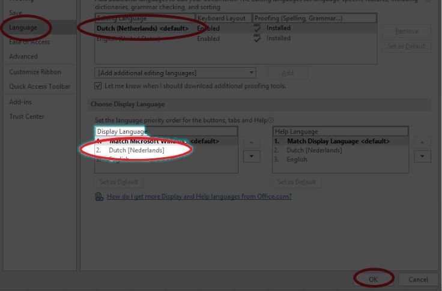
Task: Switch to Advanced options category
Action: click(23, 56)
